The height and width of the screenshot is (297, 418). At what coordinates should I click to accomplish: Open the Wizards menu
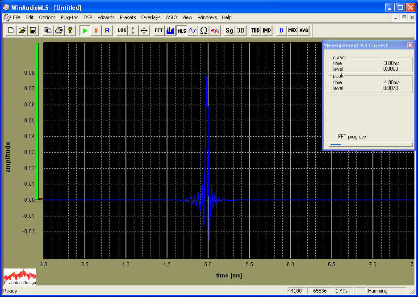point(106,17)
